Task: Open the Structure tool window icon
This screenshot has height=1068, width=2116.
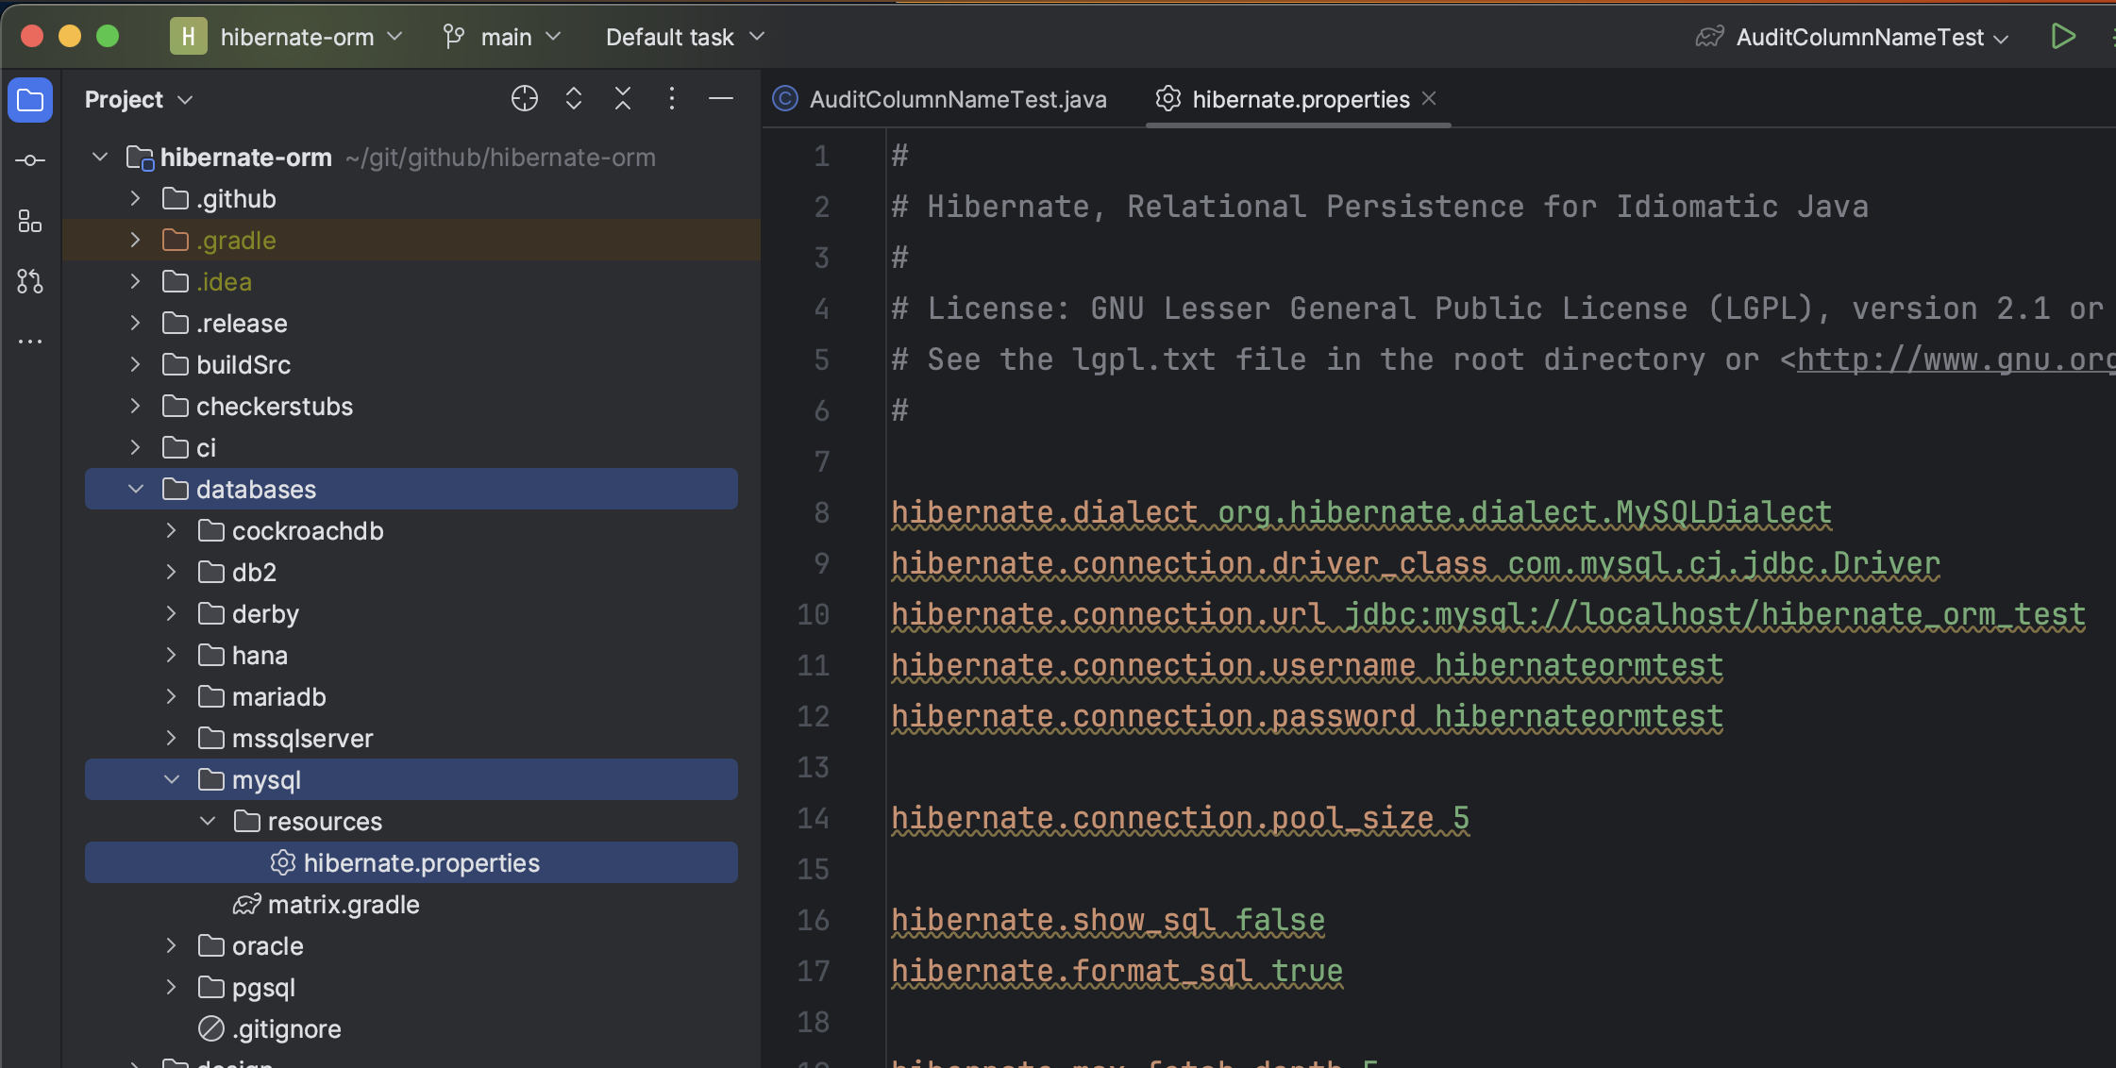Action: (x=30, y=222)
